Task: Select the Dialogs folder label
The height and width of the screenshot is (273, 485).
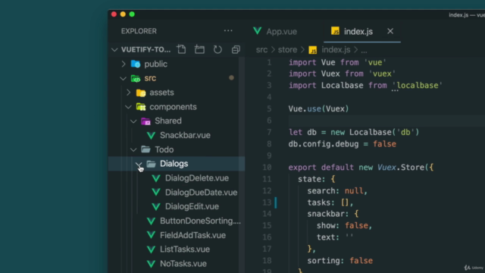Action: pos(174,164)
